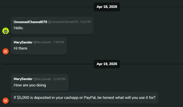Click the 7:04 PM timestamp
This screenshot has width=183, height=107.
coord(58,42)
